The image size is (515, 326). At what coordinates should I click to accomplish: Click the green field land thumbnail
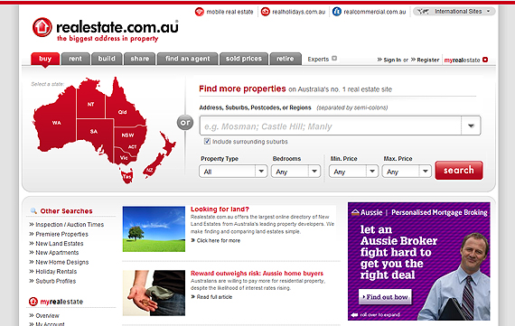click(x=154, y=228)
